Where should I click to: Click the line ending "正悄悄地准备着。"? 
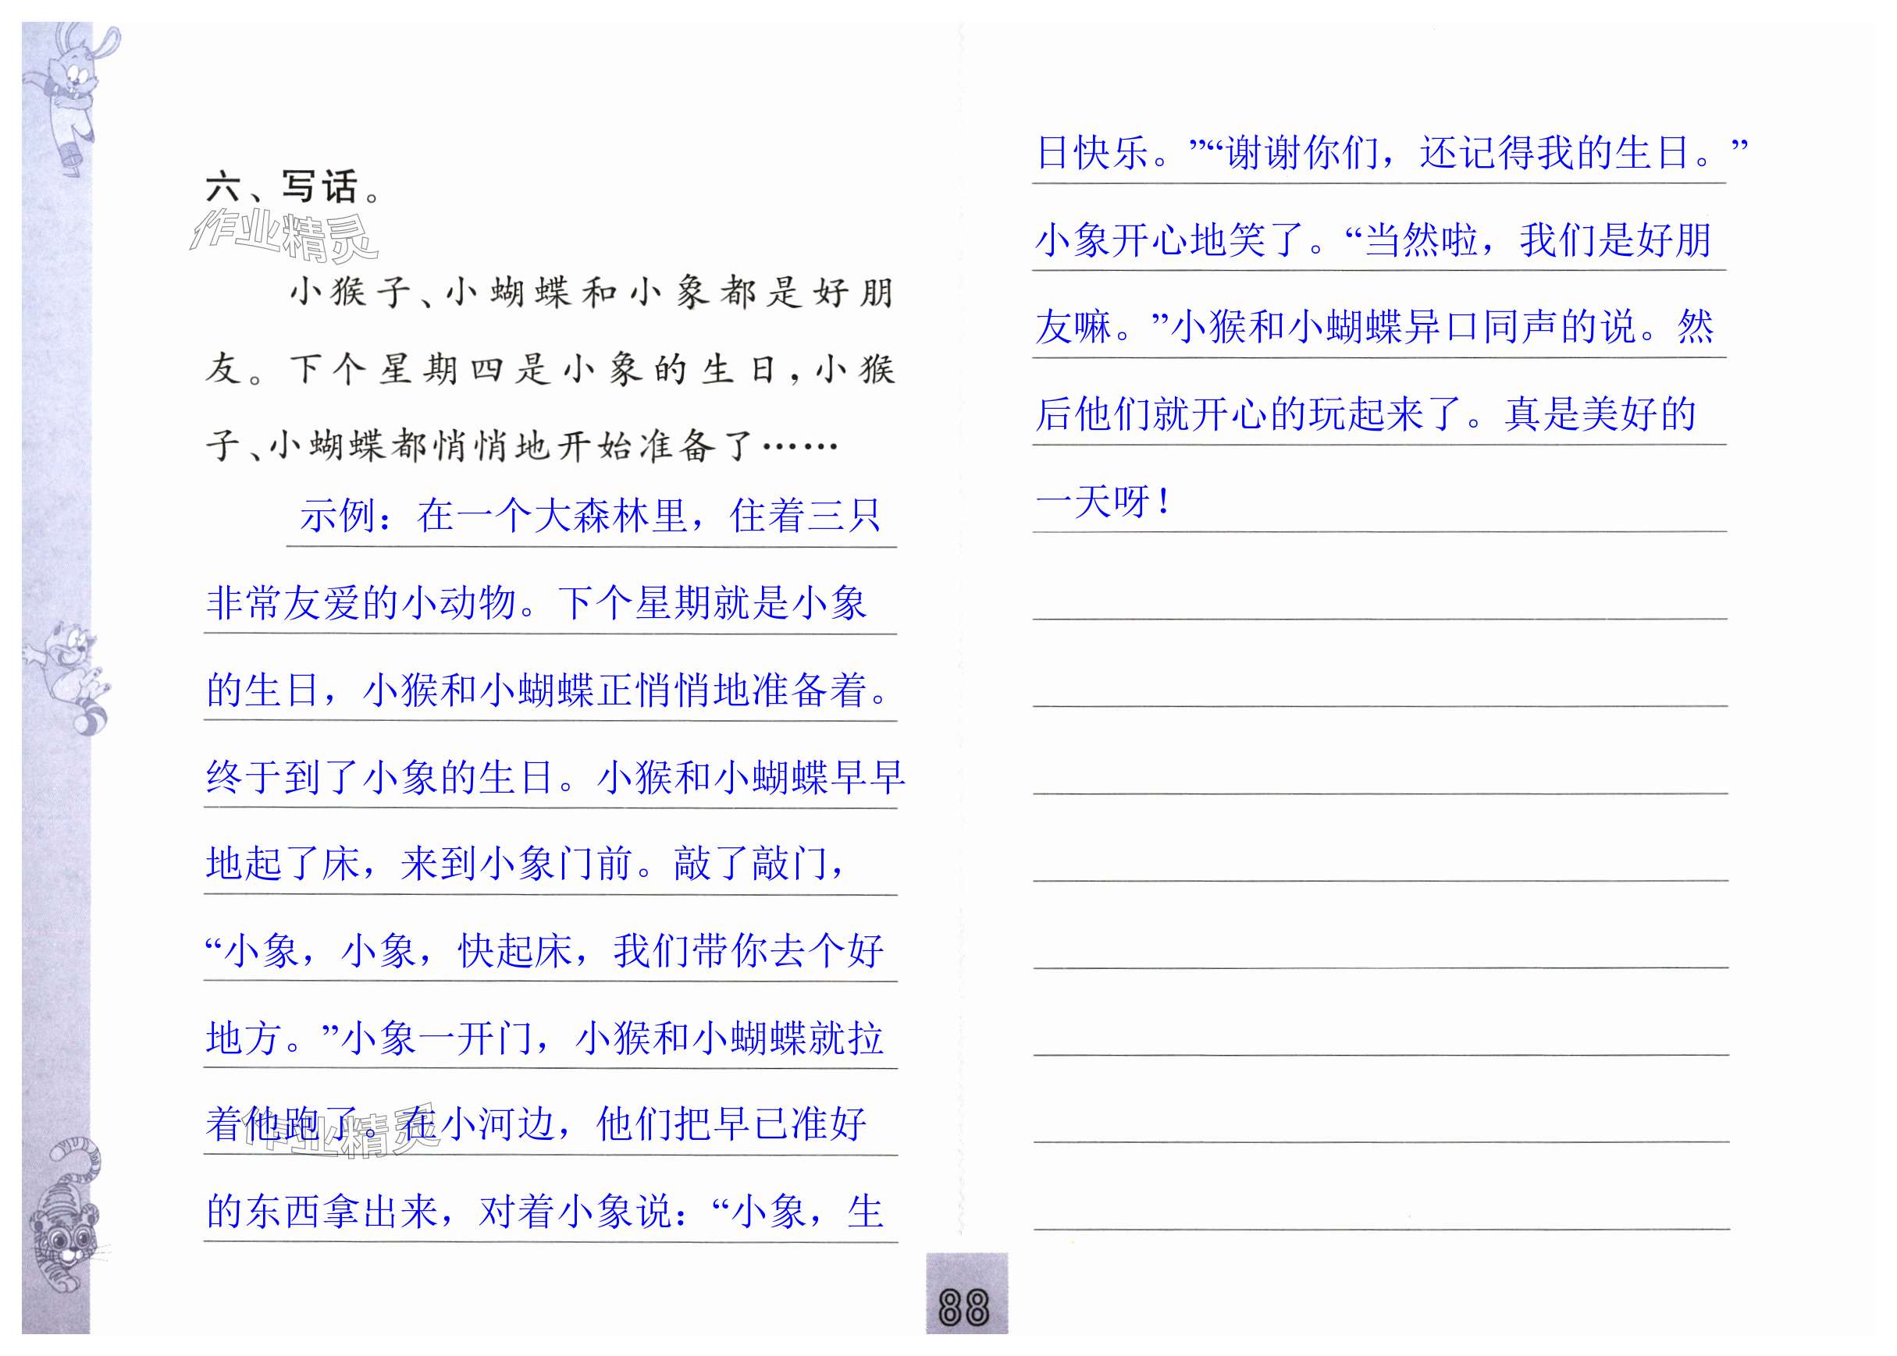[548, 690]
